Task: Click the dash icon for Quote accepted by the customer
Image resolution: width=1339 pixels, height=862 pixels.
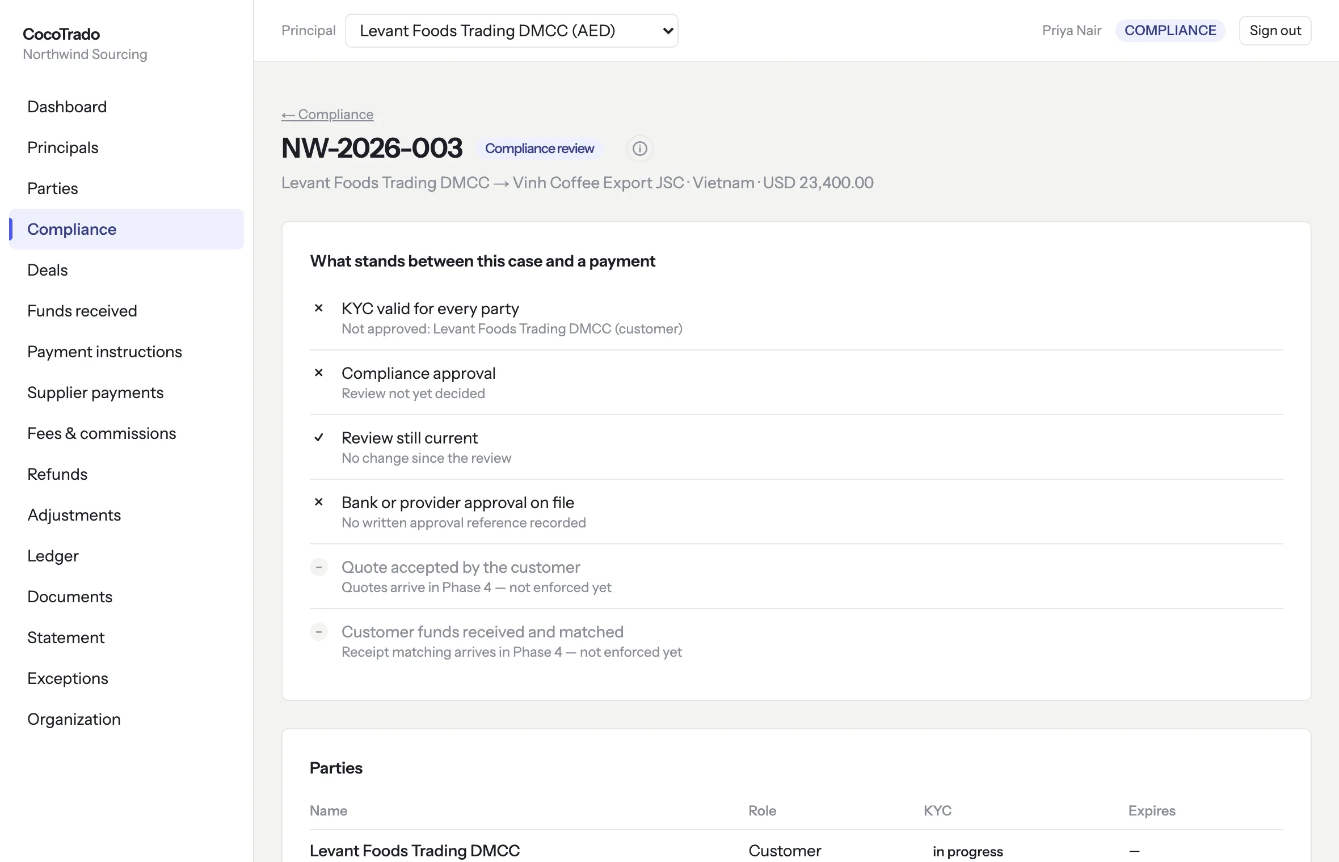Action: pyautogui.click(x=319, y=567)
